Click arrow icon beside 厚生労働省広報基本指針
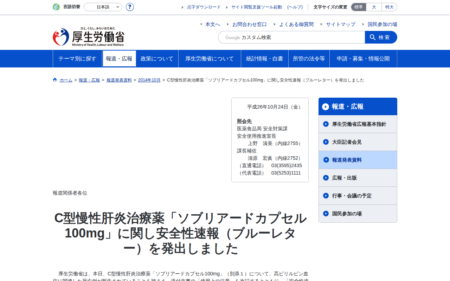 tap(326, 124)
